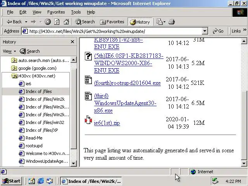Open the rootsupd history entry

pyautogui.click(x=31, y=146)
